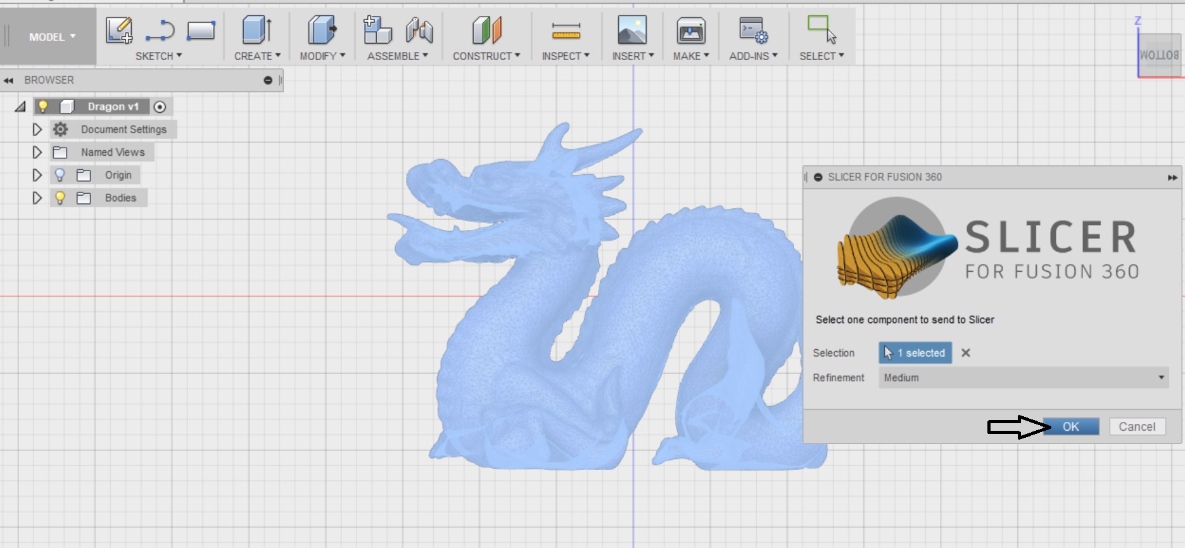Open the CONSTRUCT menu
The height and width of the screenshot is (548, 1185).
coord(486,56)
